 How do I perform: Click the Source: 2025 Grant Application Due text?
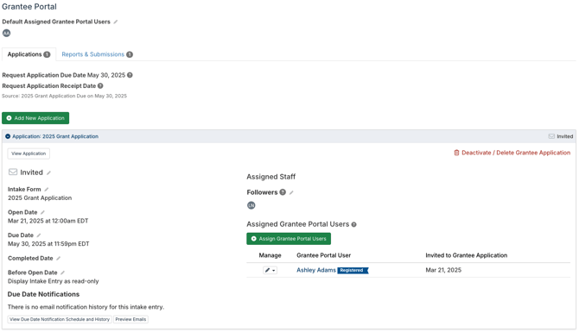[x=64, y=96]
